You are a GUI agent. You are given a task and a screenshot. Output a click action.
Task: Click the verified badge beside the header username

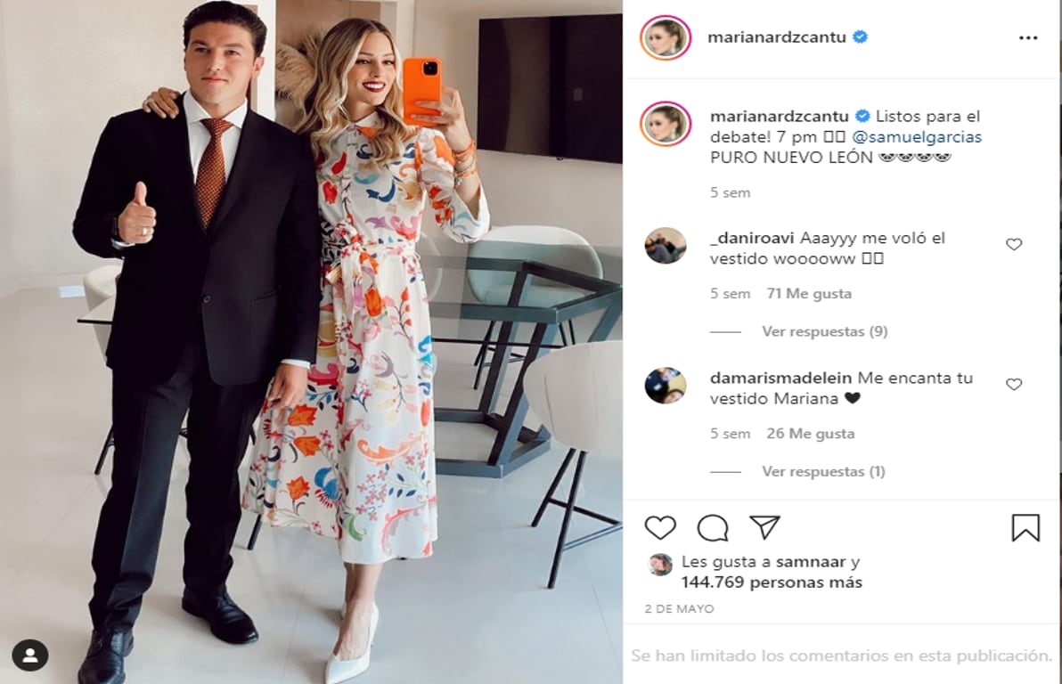pos(860,37)
